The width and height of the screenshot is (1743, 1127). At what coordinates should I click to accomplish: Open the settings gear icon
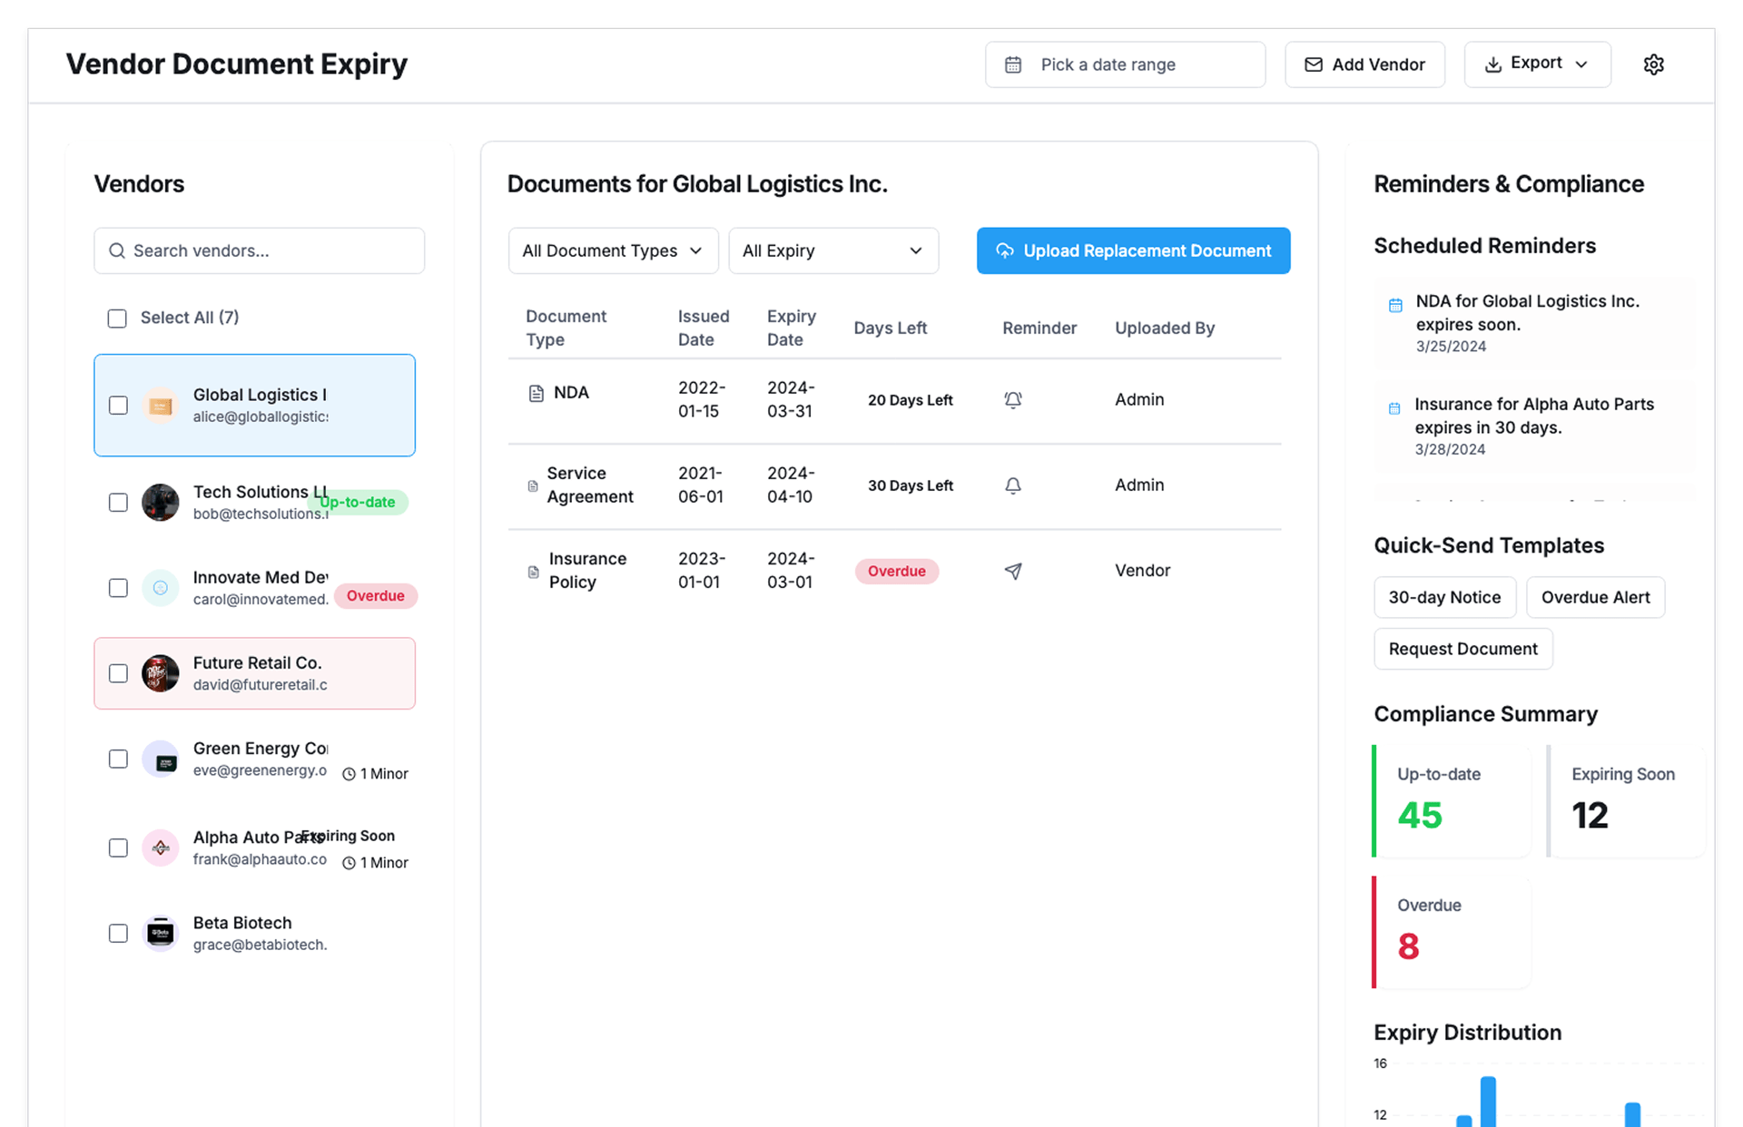(x=1653, y=64)
